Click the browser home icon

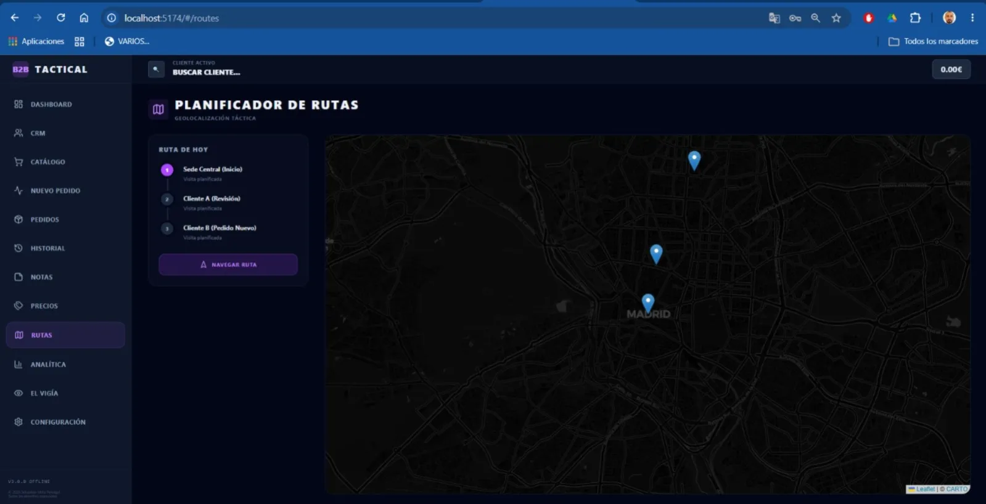(x=84, y=18)
